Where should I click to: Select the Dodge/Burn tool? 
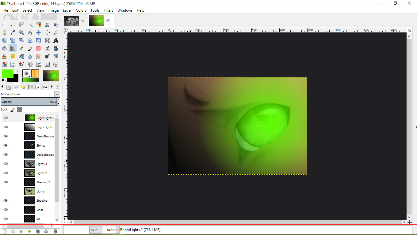click(x=47, y=56)
